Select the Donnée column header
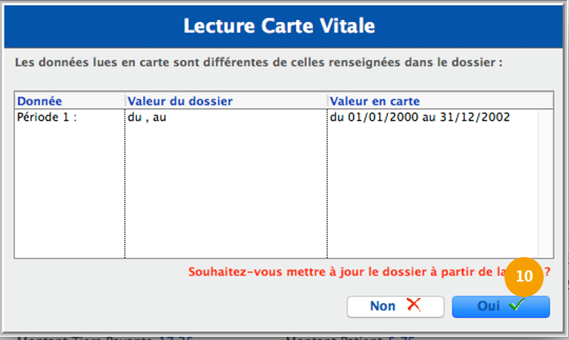The image size is (569, 340). pos(40,101)
